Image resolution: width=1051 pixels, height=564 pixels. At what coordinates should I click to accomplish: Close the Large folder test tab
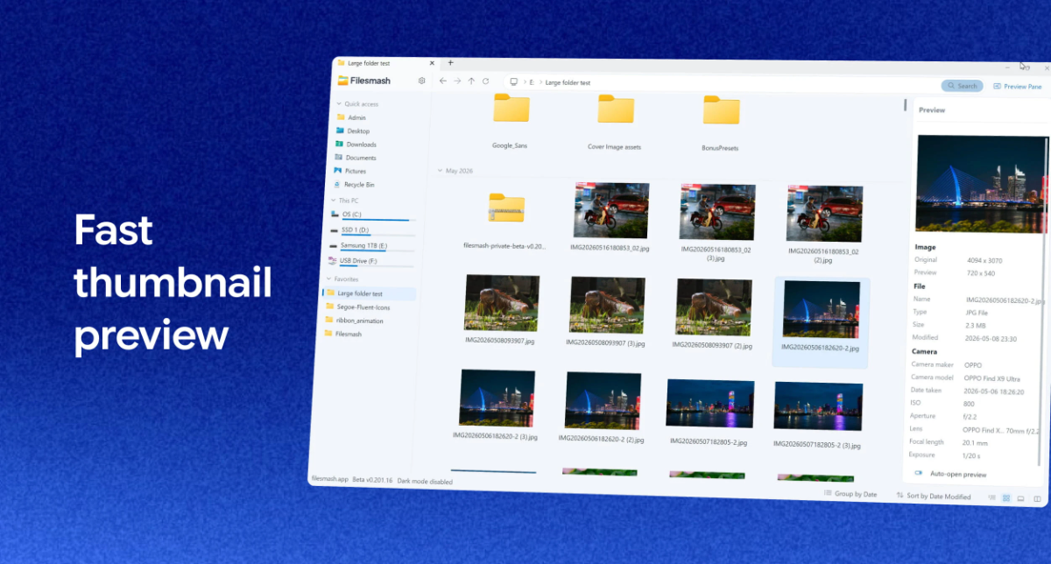click(432, 63)
